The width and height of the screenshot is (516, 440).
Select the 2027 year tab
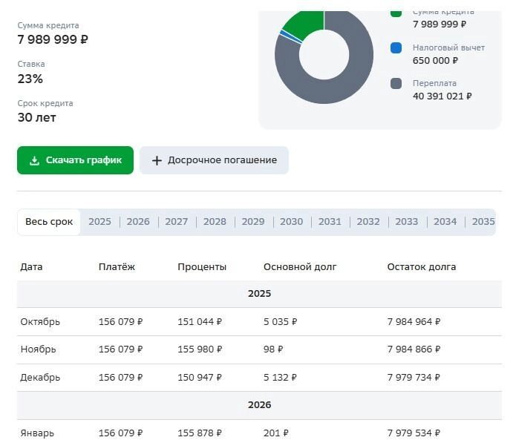pos(177,222)
